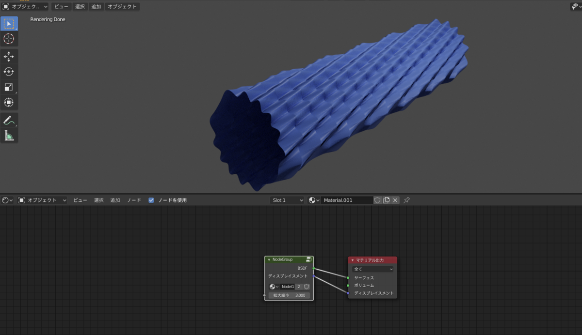Viewport: 582px width, 335px height.
Task: Open the 全て target dropdown in output node
Action: coord(373,269)
